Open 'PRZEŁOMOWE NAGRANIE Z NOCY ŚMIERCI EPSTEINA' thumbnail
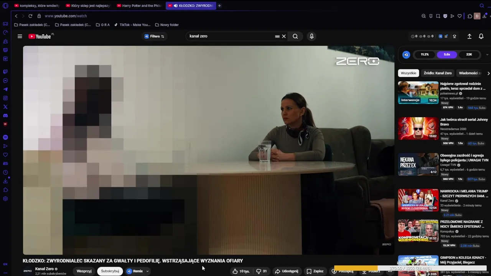This screenshot has height=276, width=491. [418, 231]
